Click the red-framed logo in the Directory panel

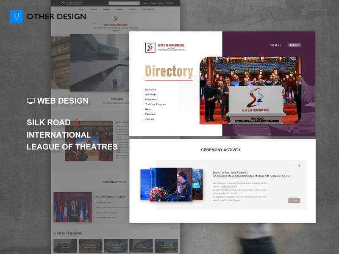150,47
